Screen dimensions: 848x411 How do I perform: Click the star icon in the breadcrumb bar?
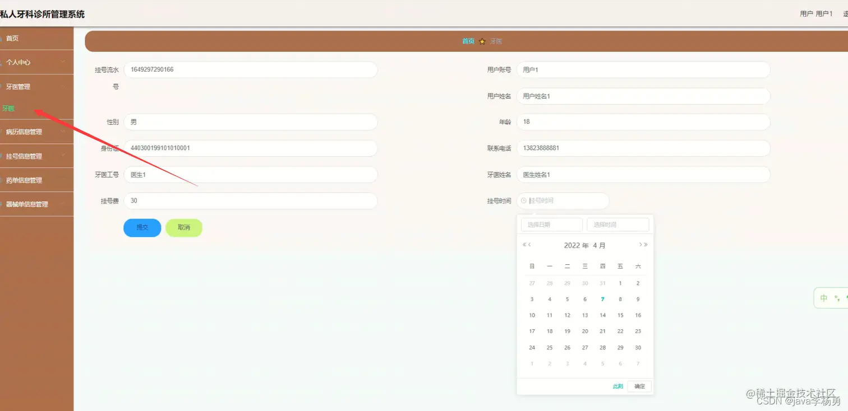tap(482, 41)
